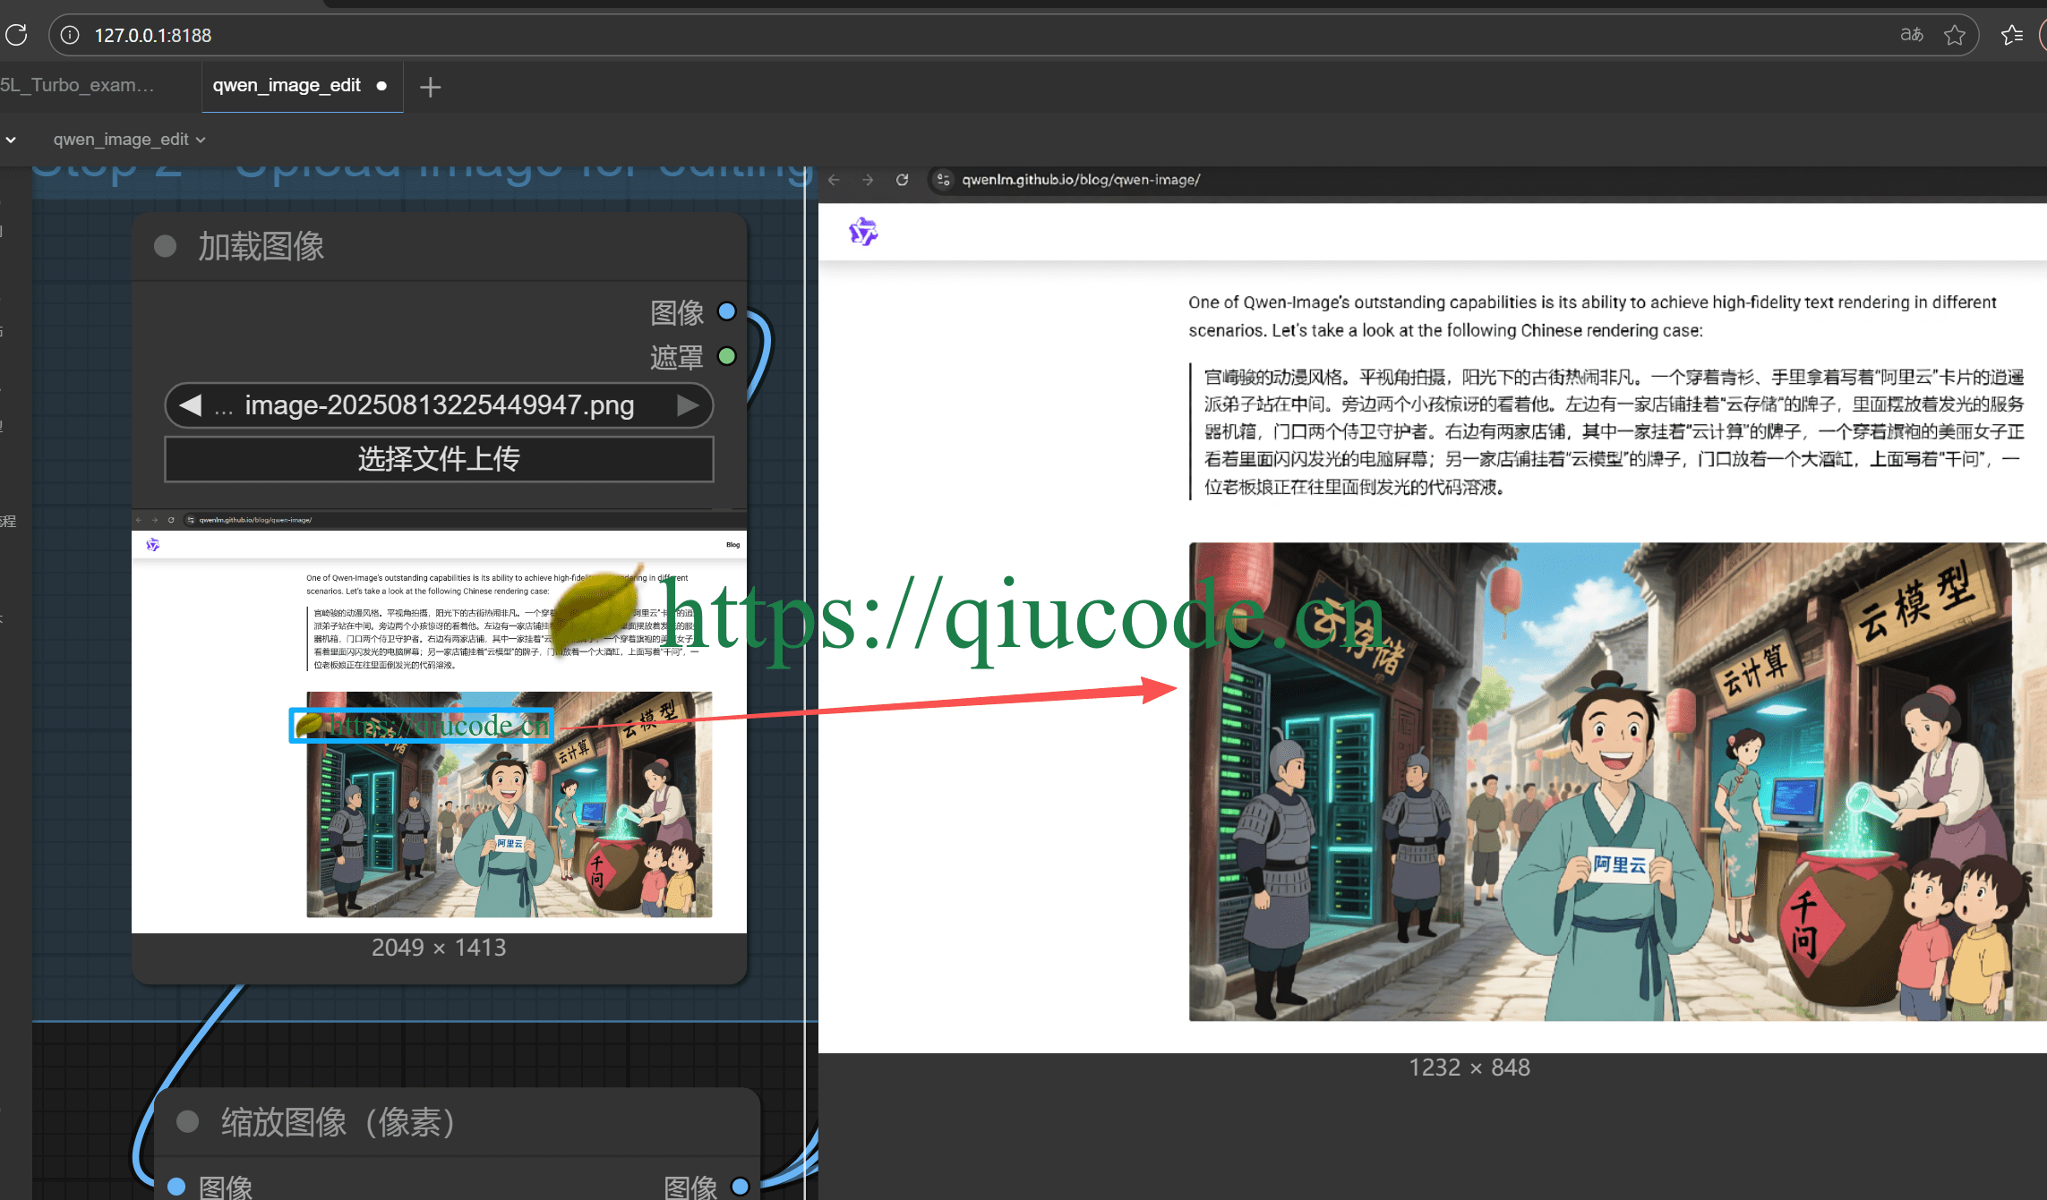The width and height of the screenshot is (2047, 1200).
Task: Open the qwen_image_edit breadcrumb dropdown
Action: pyautogui.click(x=130, y=140)
